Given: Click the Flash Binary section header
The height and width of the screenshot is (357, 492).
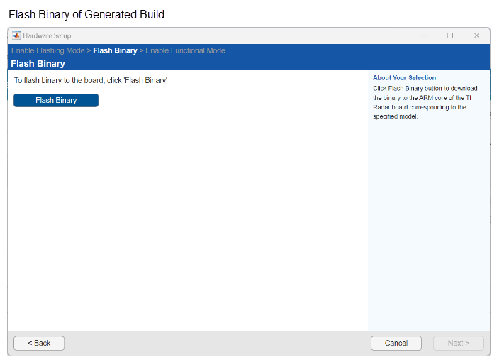Looking at the screenshot, I should (38, 64).
